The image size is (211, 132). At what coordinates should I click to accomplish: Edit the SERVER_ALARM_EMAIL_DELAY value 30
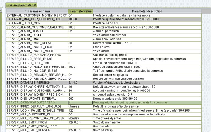click(80, 43)
